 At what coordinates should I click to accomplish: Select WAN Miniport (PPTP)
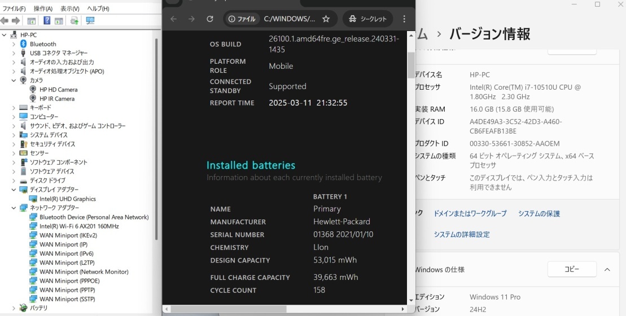(x=67, y=289)
